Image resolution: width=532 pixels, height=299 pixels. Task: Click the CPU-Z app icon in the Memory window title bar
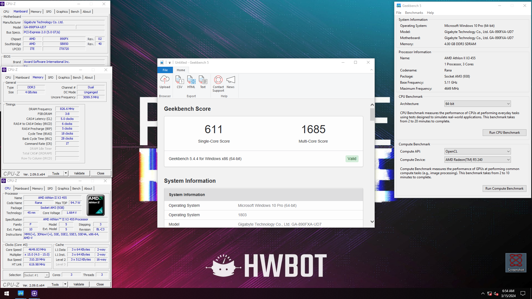[x=4, y=70]
